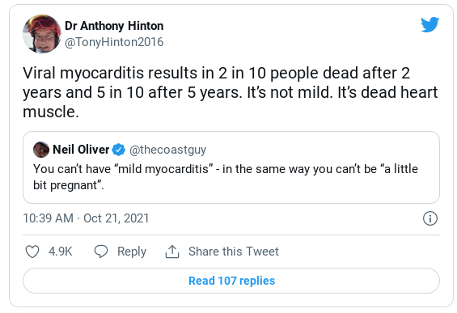The height and width of the screenshot is (313, 457).
Task: Visit the @thecoastguy handle
Action: tap(167, 150)
